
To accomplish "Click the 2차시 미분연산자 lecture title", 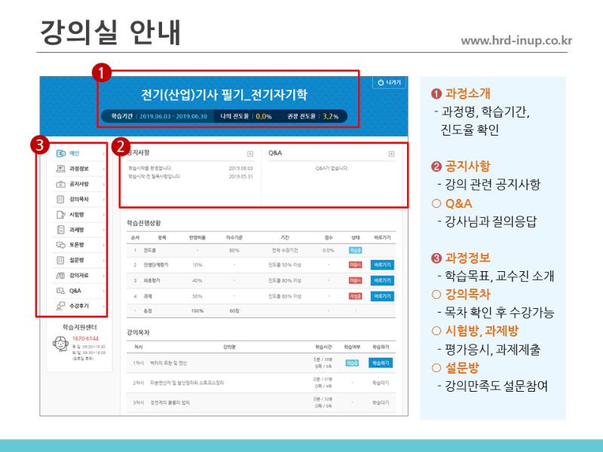I will (187, 383).
